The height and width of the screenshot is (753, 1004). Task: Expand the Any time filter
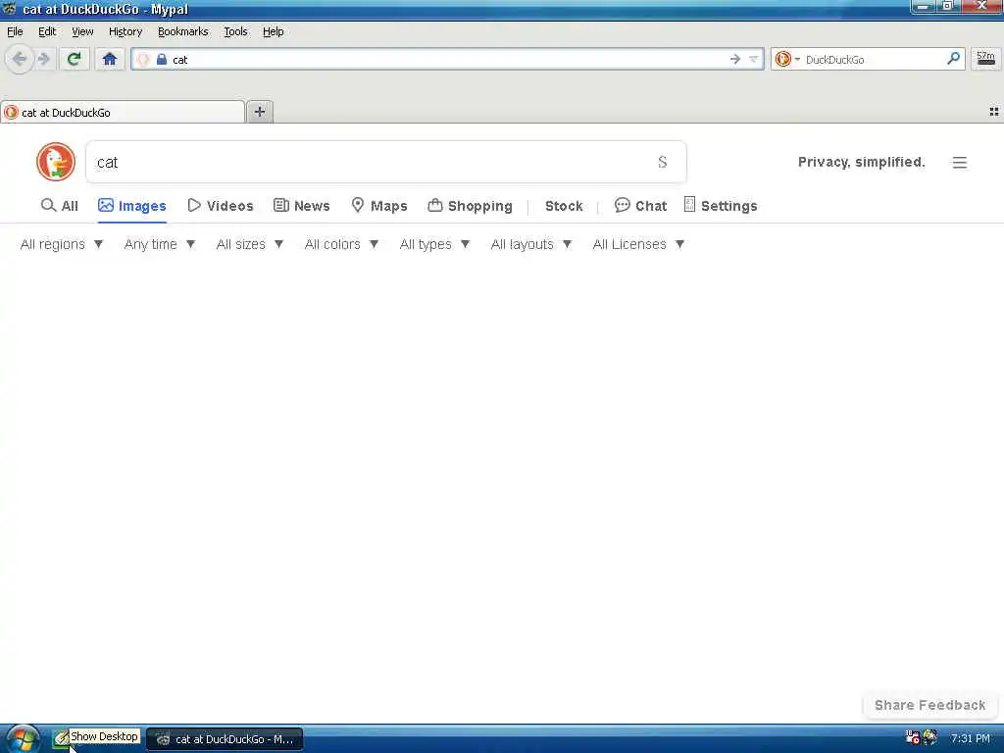pyautogui.click(x=160, y=244)
